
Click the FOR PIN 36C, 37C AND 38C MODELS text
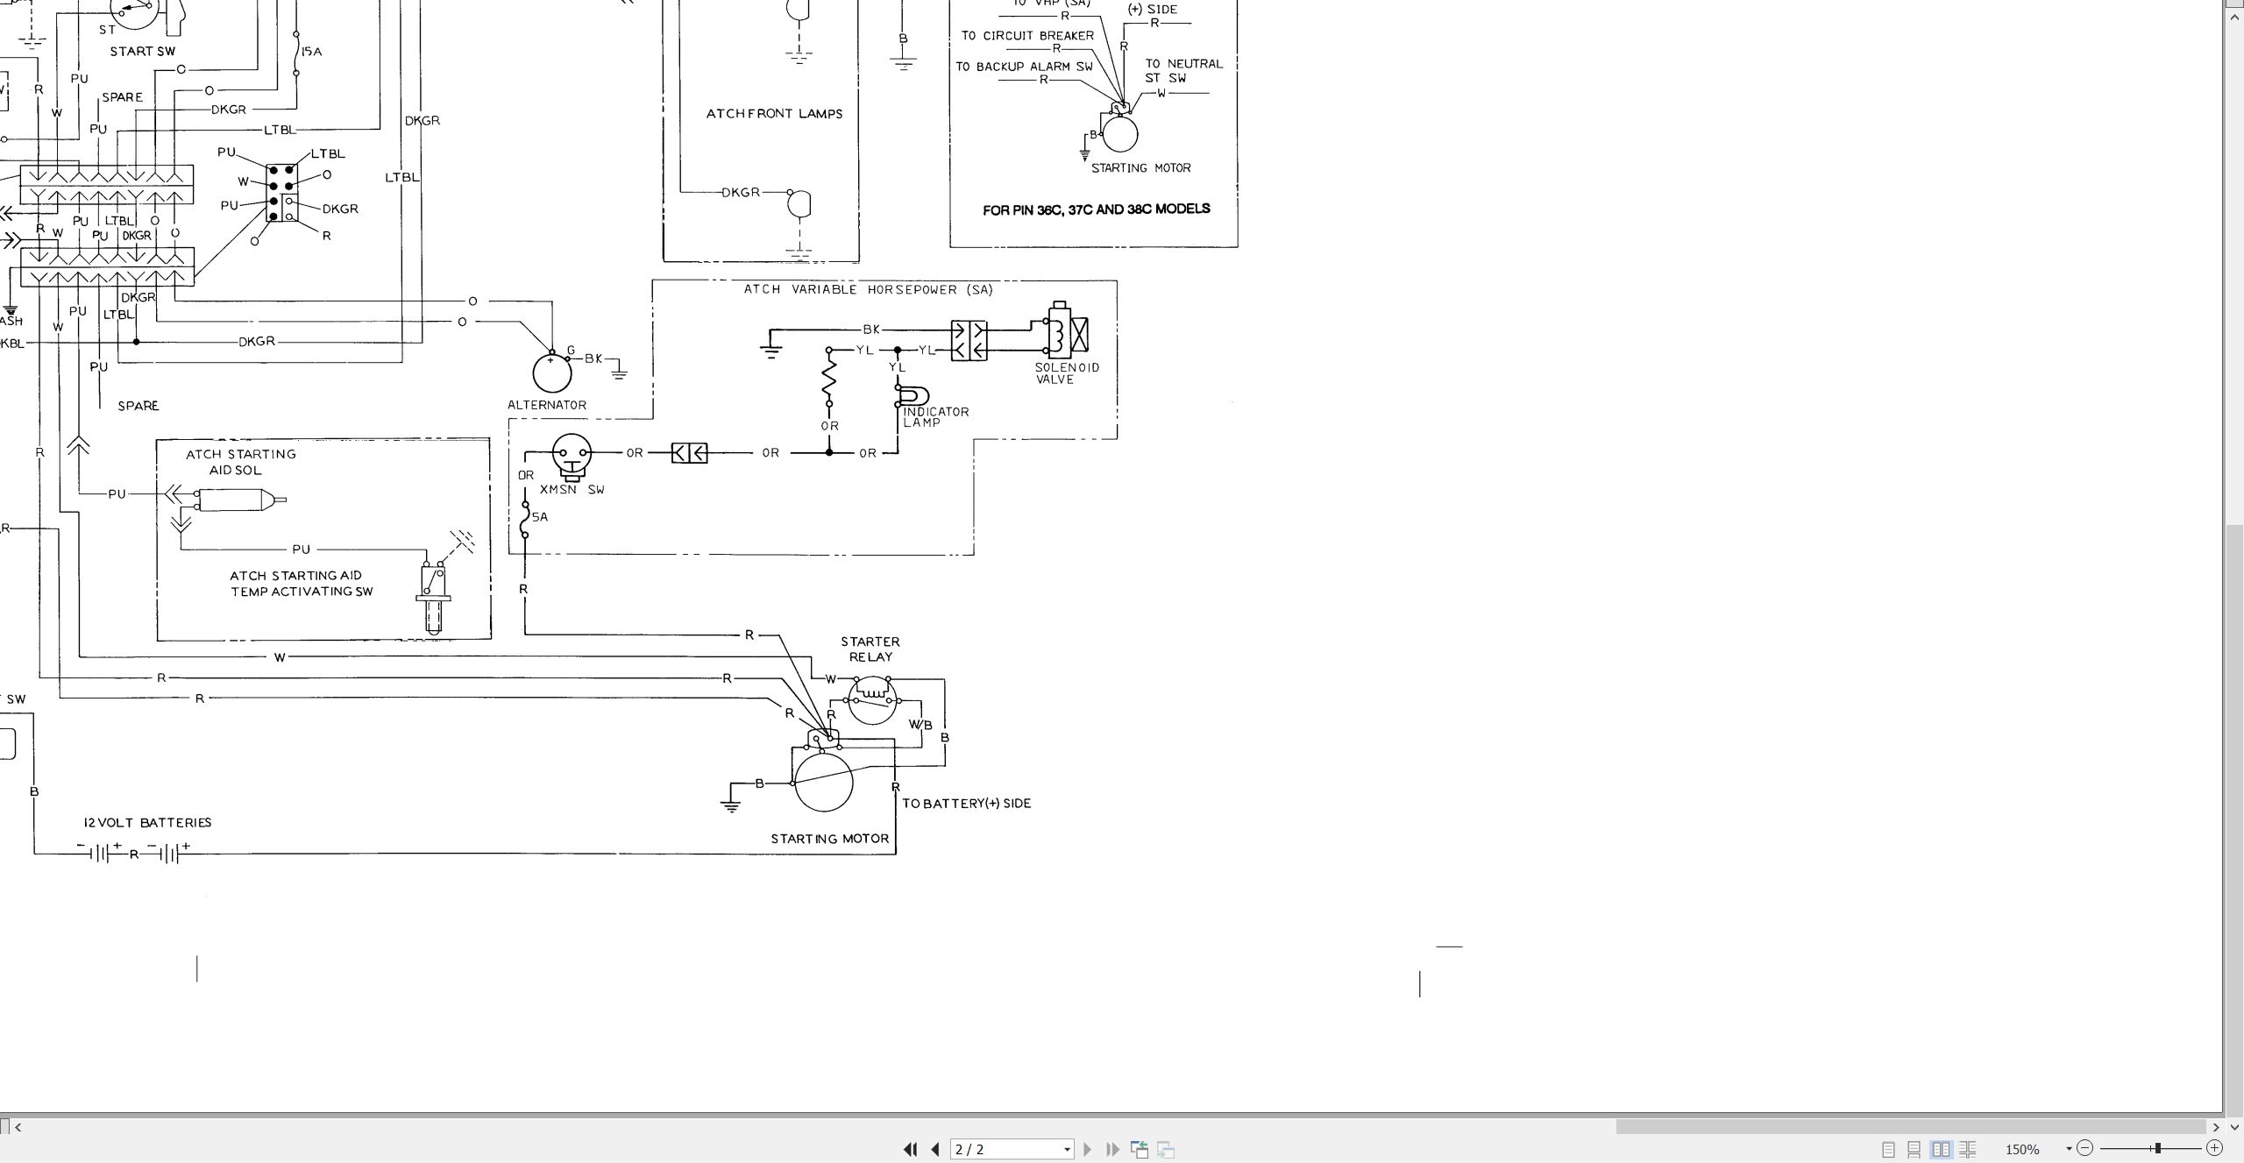pyautogui.click(x=1096, y=209)
